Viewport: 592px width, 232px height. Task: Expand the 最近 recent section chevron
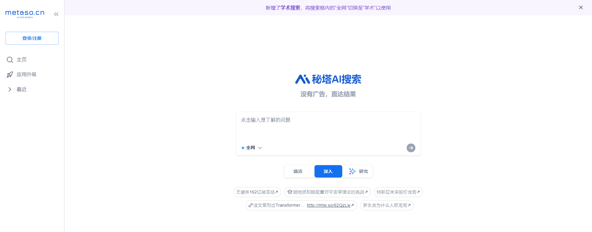10,89
